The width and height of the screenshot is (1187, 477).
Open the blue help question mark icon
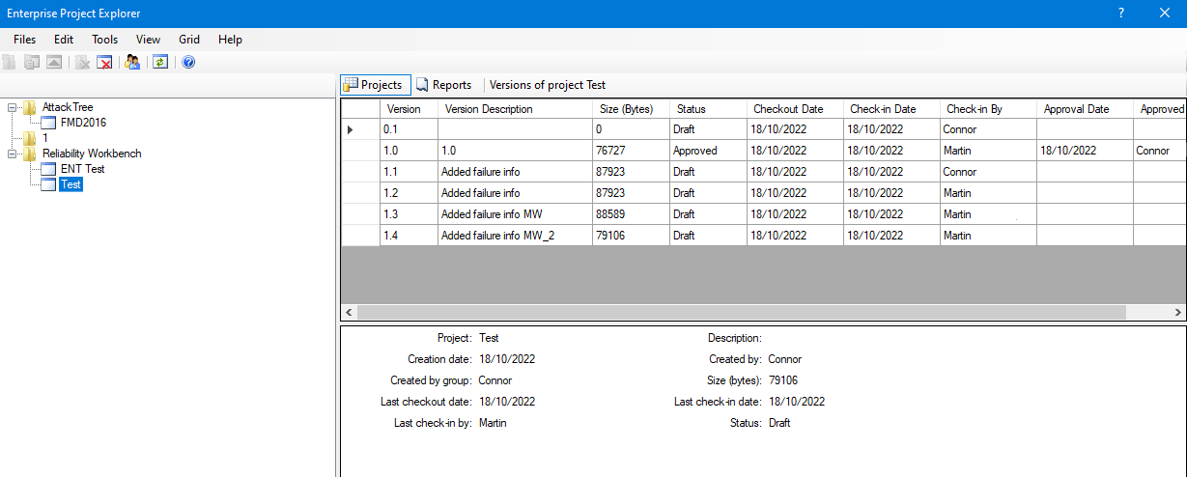[188, 62]
